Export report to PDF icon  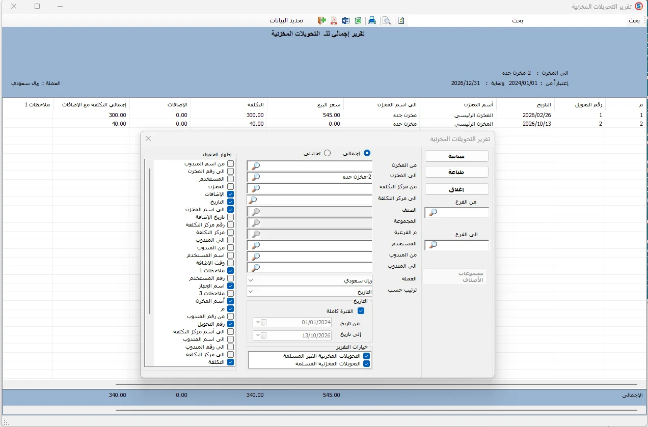pos(334,20)
